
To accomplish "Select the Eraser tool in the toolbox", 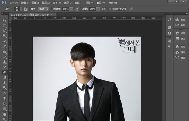I will coord(4,72).
